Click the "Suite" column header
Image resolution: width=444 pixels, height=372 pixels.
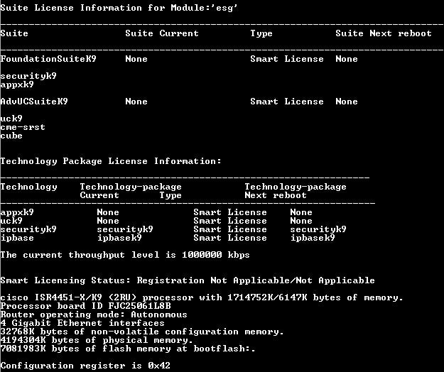coord(14,33)
